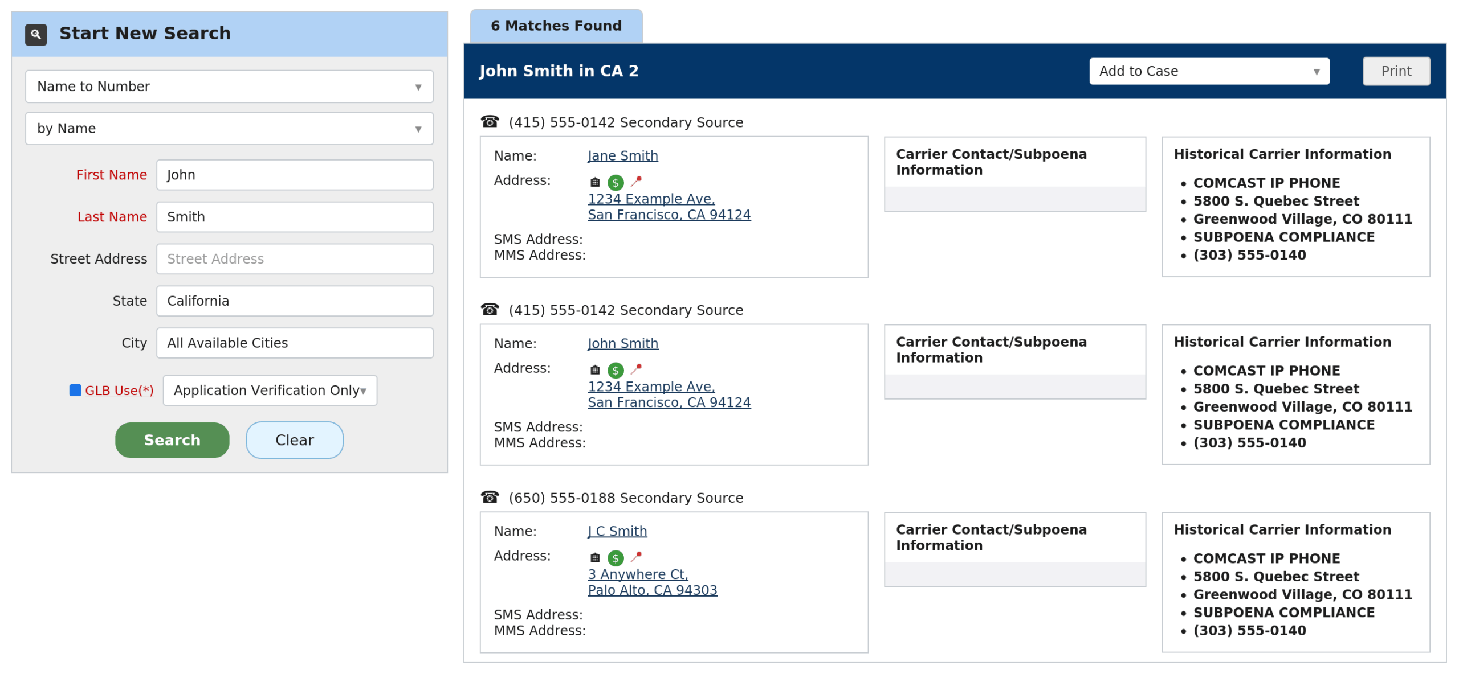Click the red map pin for Jane Smith
Viewport: 1459px width, 674px height.
click(636, 180)
